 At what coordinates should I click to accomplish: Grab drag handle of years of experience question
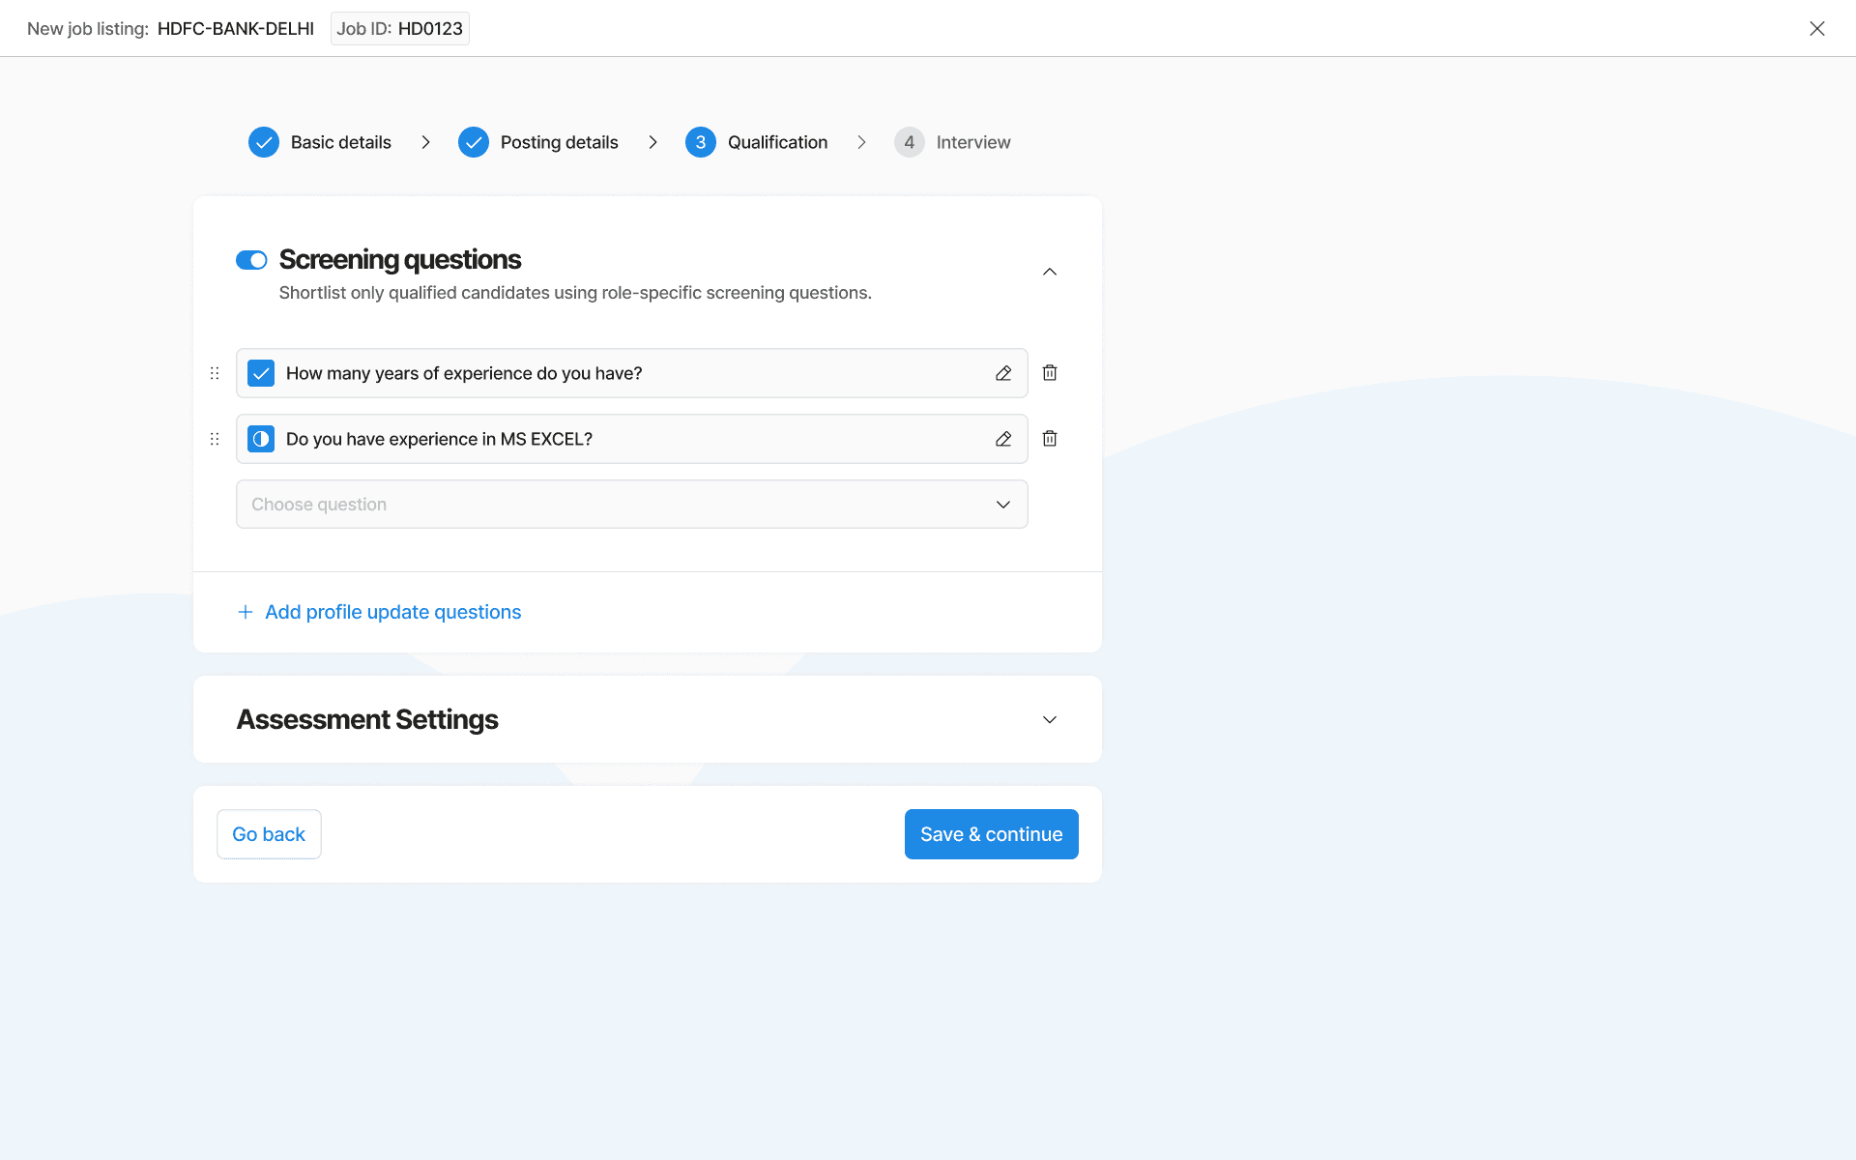point(215,373)
